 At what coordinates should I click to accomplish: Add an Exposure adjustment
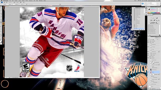(157, 18)
